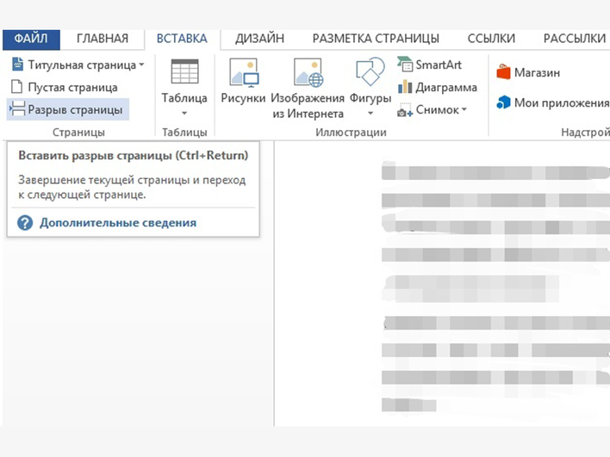Viewport: 610px width, 457px height.
Task: Open the ДИЗАЙН tab
Action: coord(259,39)
